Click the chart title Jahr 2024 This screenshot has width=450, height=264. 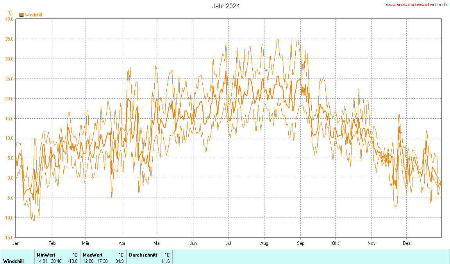[226, 6]
